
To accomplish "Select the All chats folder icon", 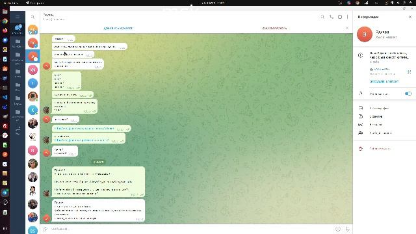I will tap(18, 29).
